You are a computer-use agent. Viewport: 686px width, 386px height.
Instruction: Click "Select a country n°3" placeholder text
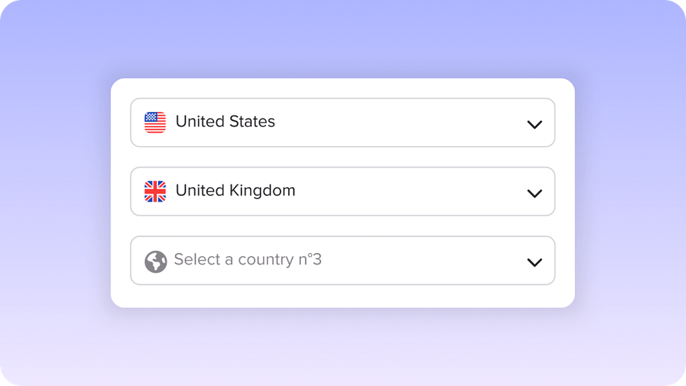pos(248,259)
